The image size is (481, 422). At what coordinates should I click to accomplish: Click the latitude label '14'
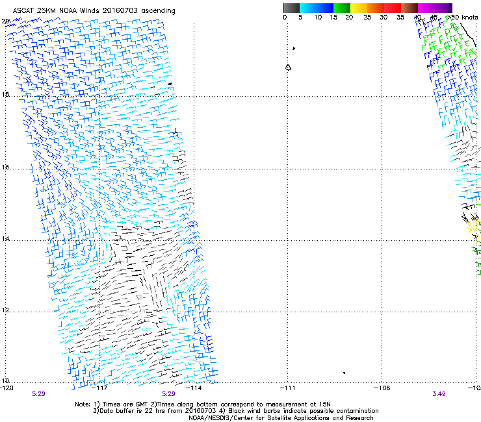5,238
